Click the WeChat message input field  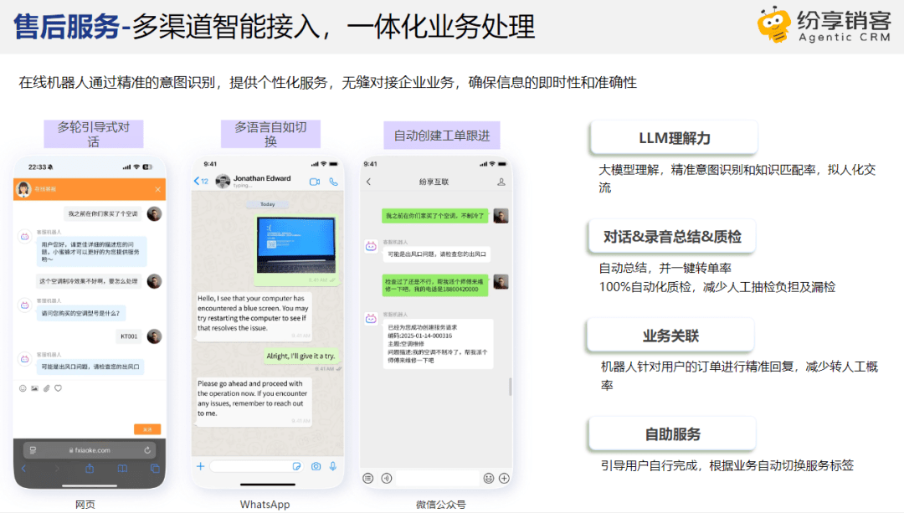(438, 478)
